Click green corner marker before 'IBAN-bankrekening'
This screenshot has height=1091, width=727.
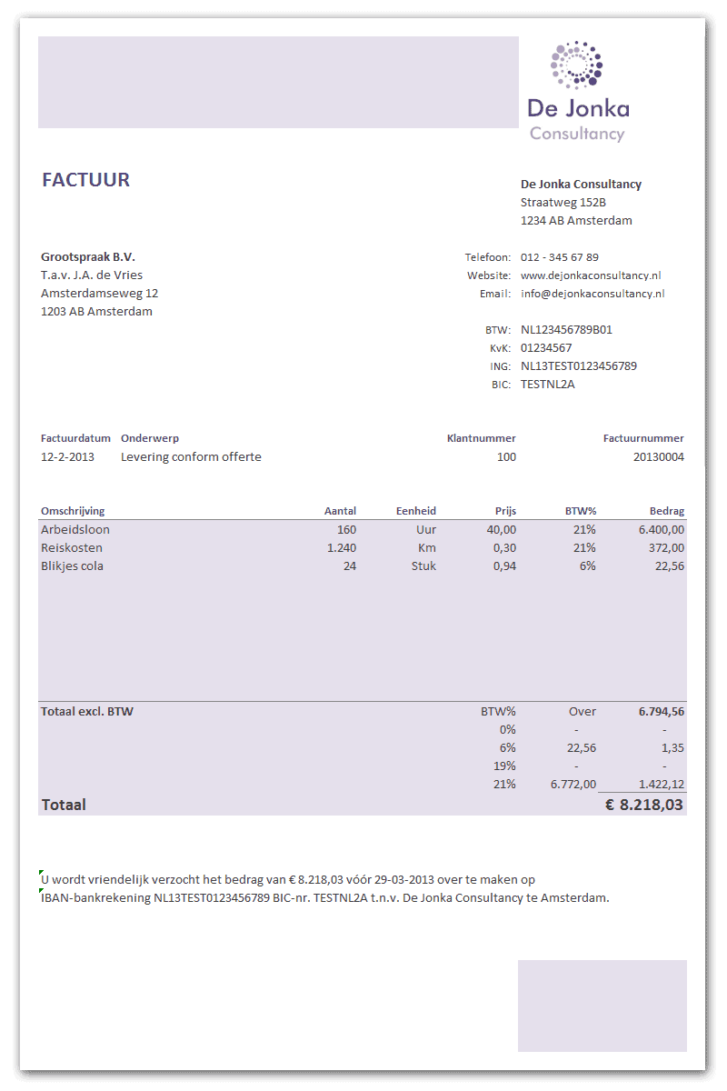tap(42, 892)
